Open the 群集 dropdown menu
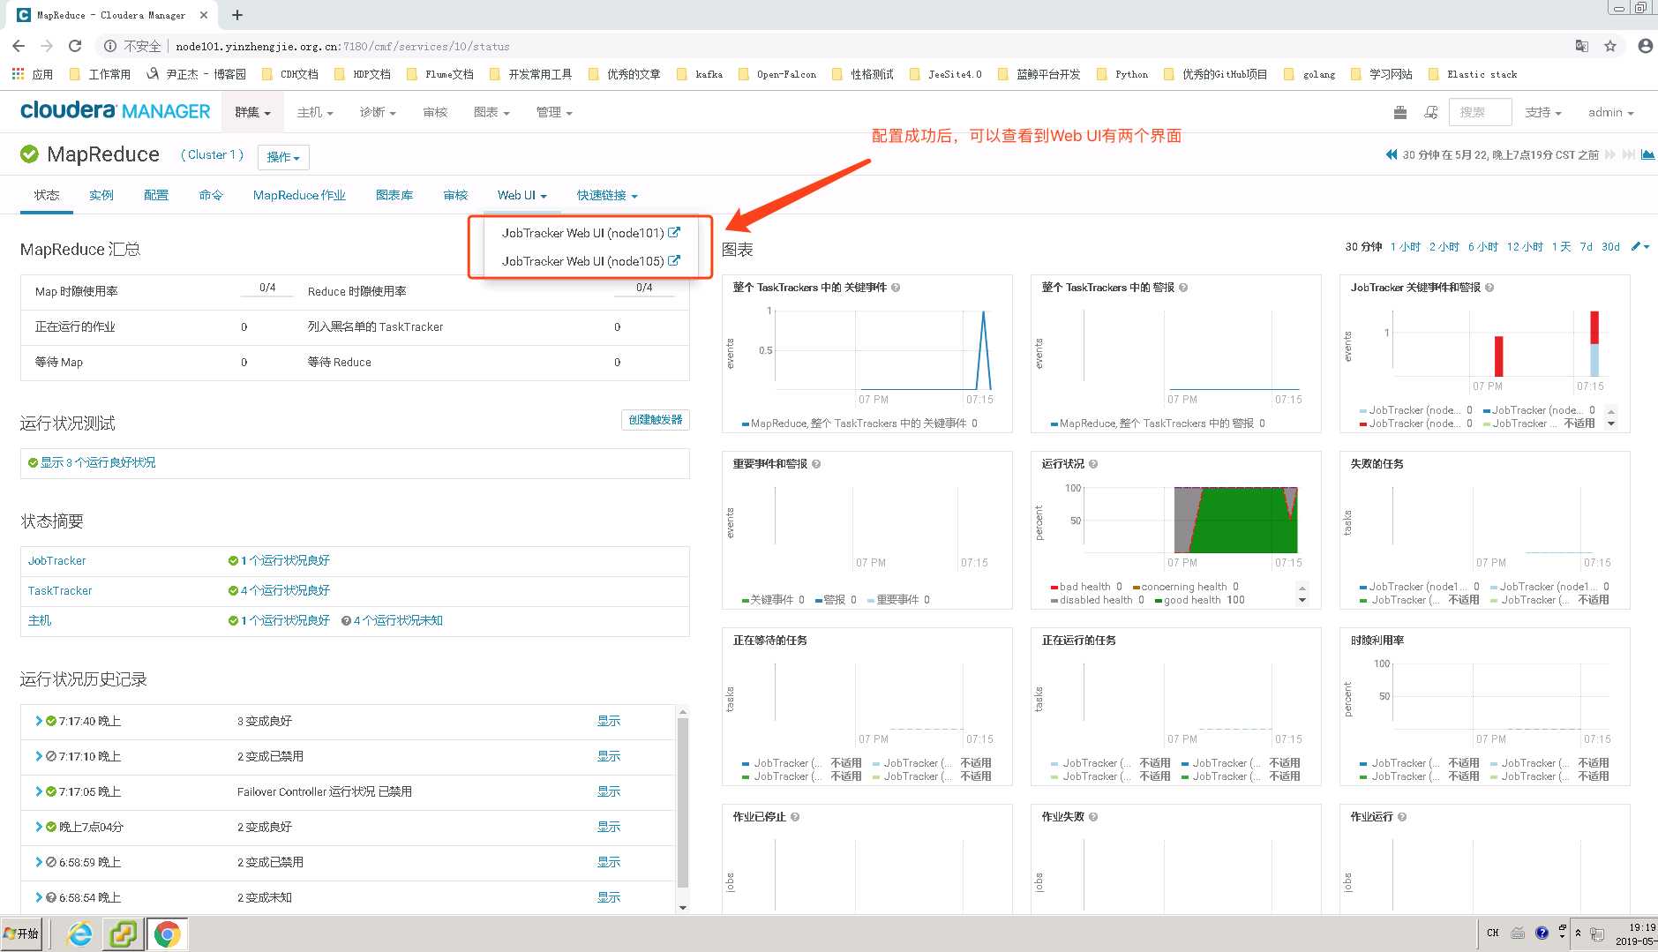Viewport: 1658px width, 952px height. pos(252,112)
